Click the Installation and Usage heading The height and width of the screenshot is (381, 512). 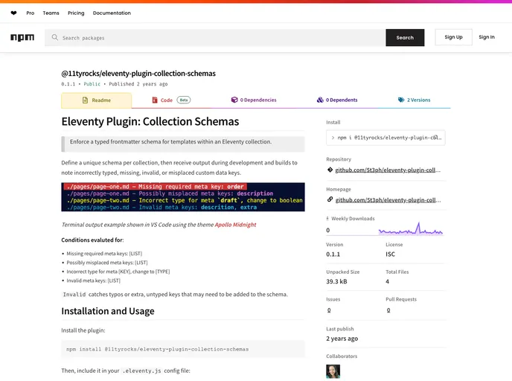(x=108, y=311)
